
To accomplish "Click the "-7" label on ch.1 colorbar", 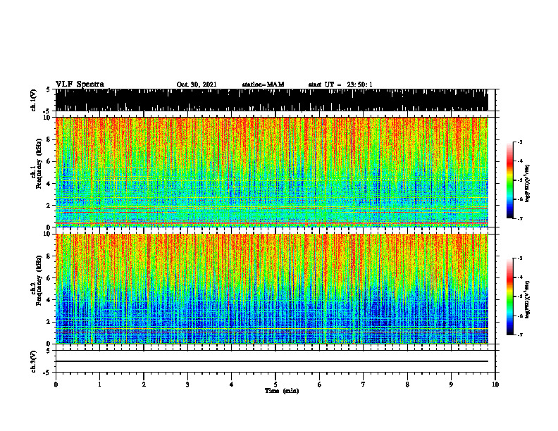I will (520, 218).
